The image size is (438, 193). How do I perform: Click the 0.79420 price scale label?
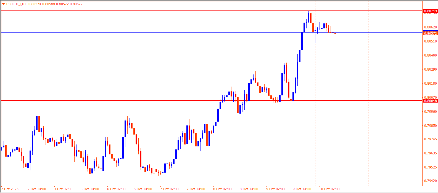(x=430, y=181)
